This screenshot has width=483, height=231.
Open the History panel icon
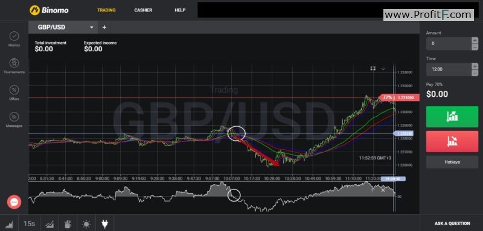pyautogui.click(x=14, y=36)
